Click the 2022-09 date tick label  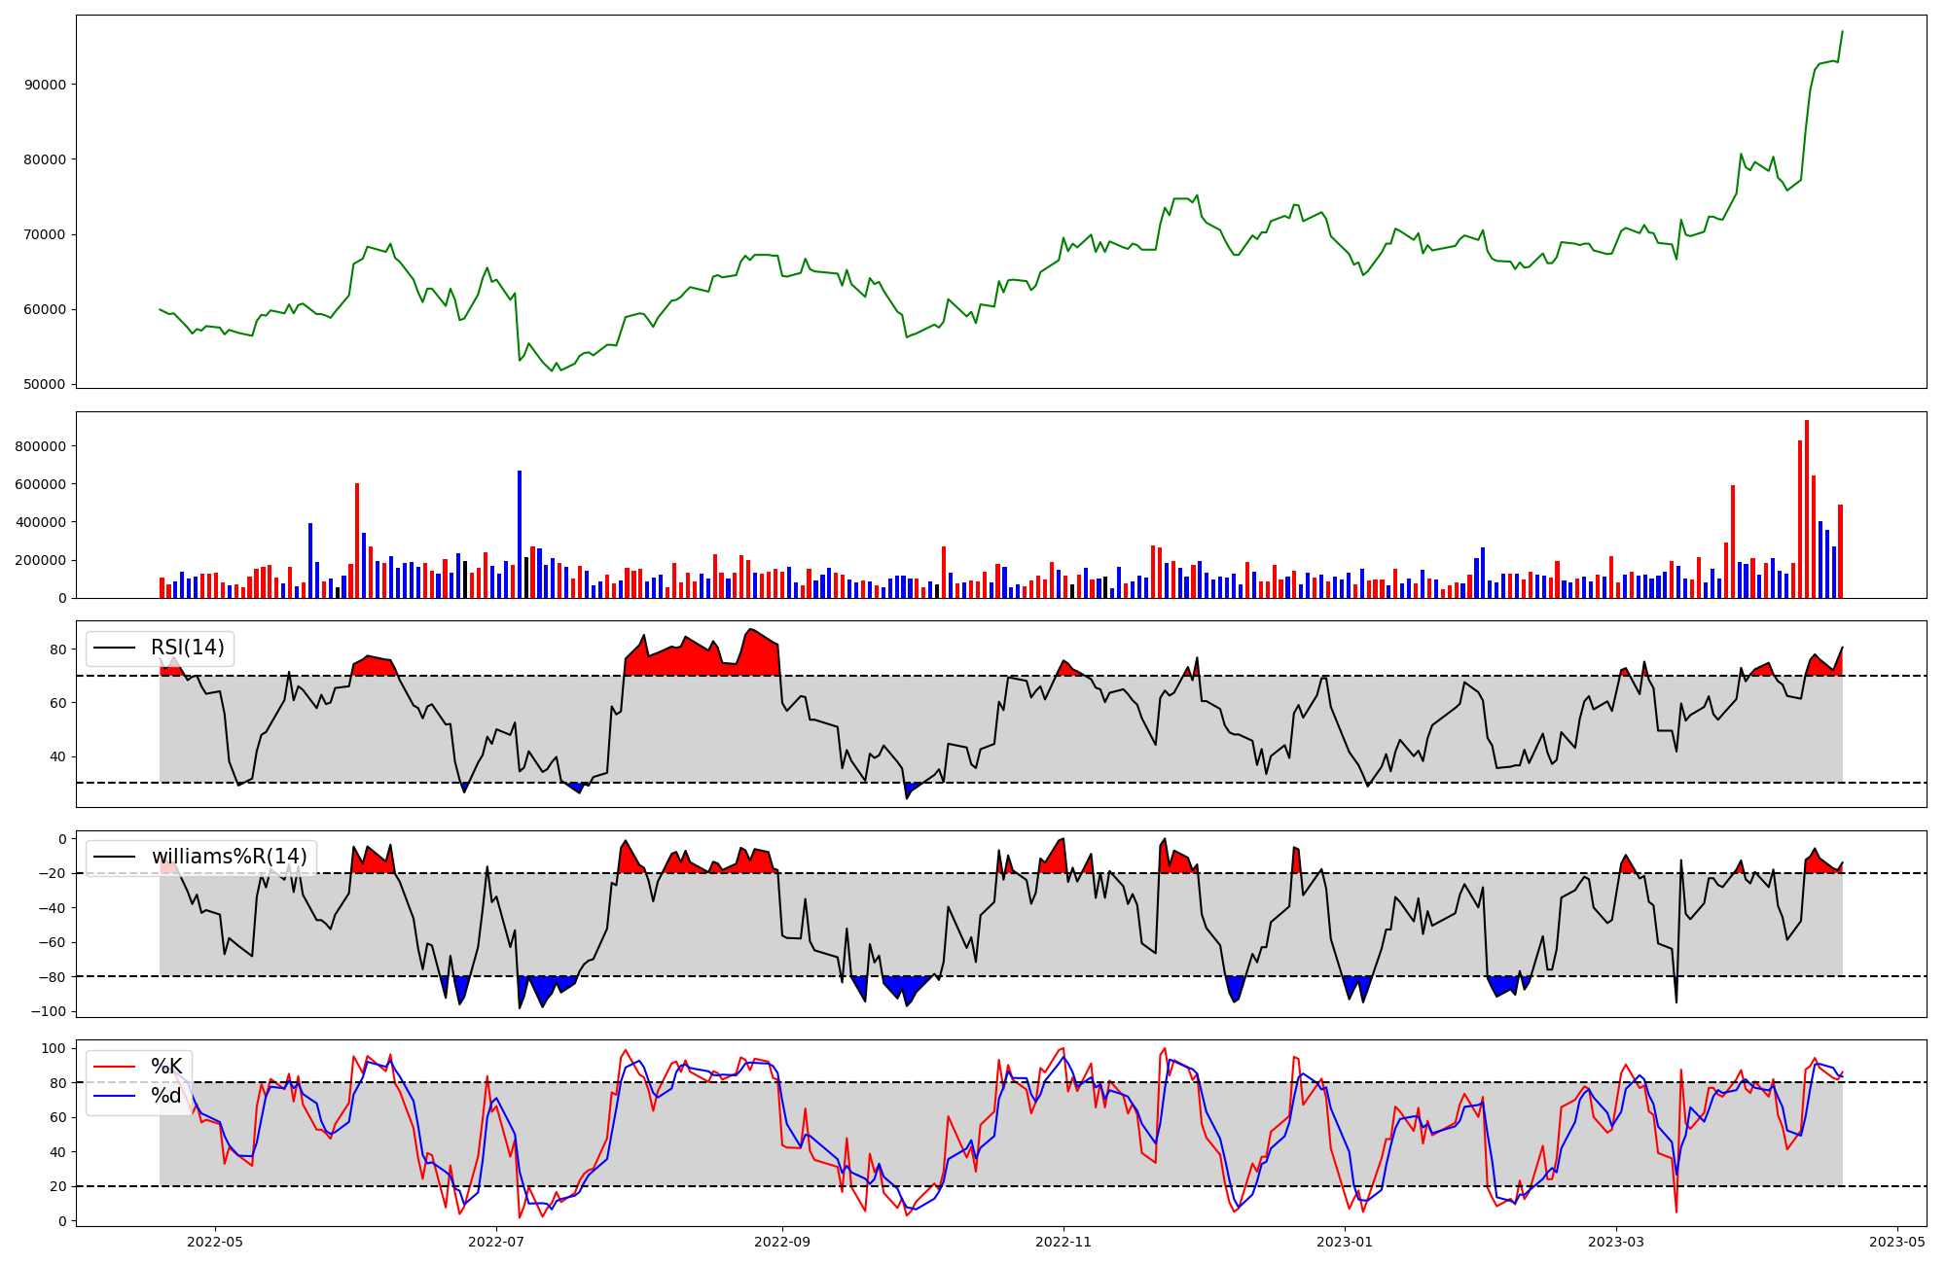pos(782,1242)
